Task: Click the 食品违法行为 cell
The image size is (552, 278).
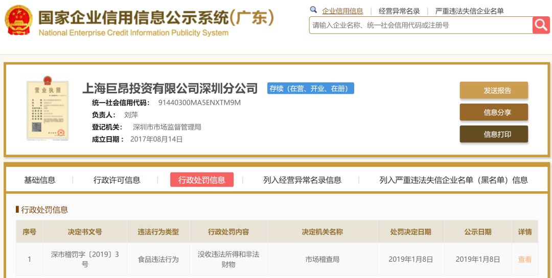Action: pos(158,259)
